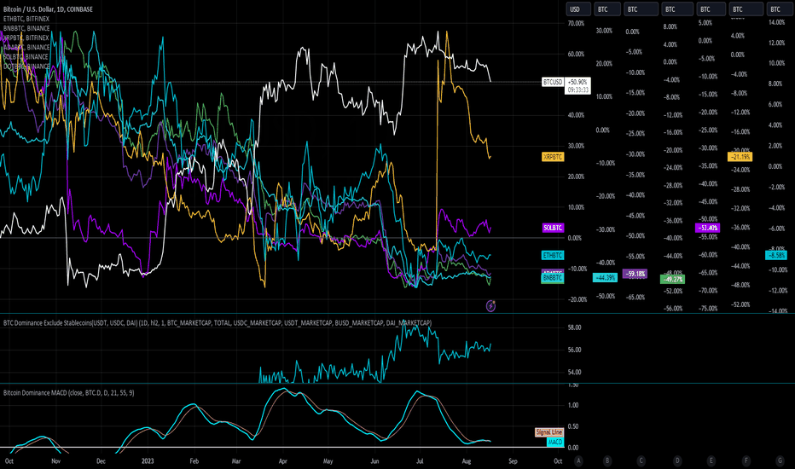Open BTC unit selector above the -49.27% scale

point(677,9)
